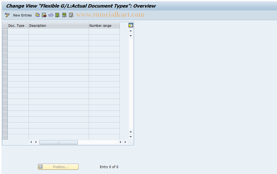The height and width of the screenshot is (174, 277).
Task: Toggle display/change mode pencil icon
Action: tap(7, 15)
